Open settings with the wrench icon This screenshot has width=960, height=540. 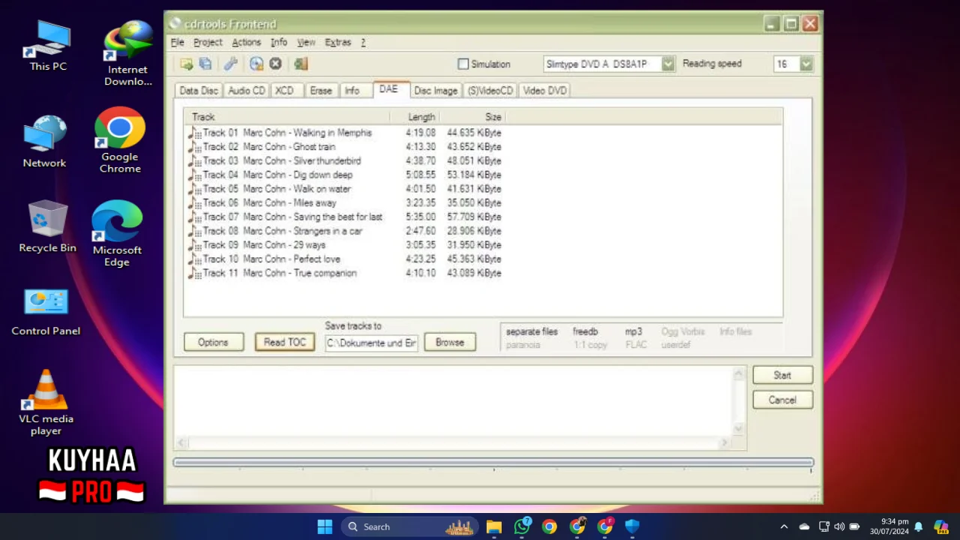coord(230,64)
